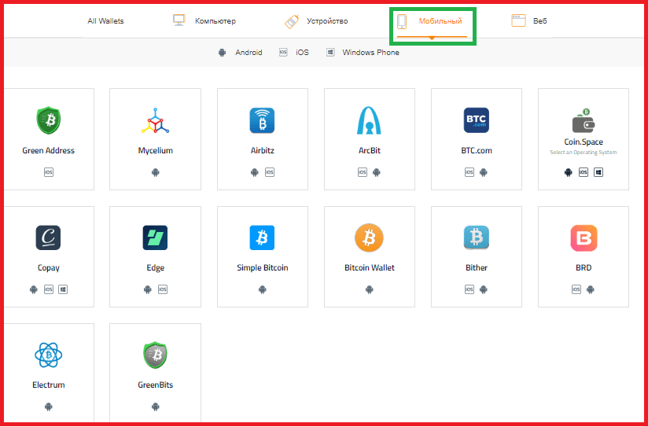Open the Electrum wallet name
648x427 pixels.
pyautogui.click(x=48, y=385)
